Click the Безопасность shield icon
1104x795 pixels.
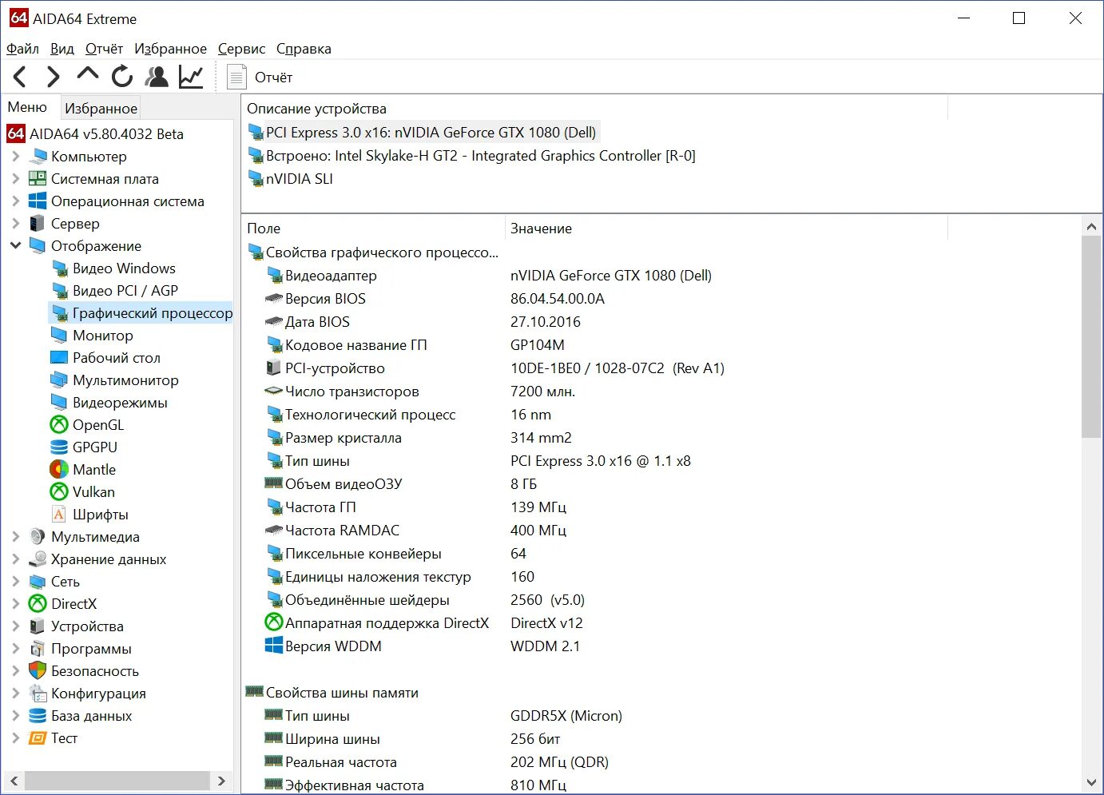(38, 671)
